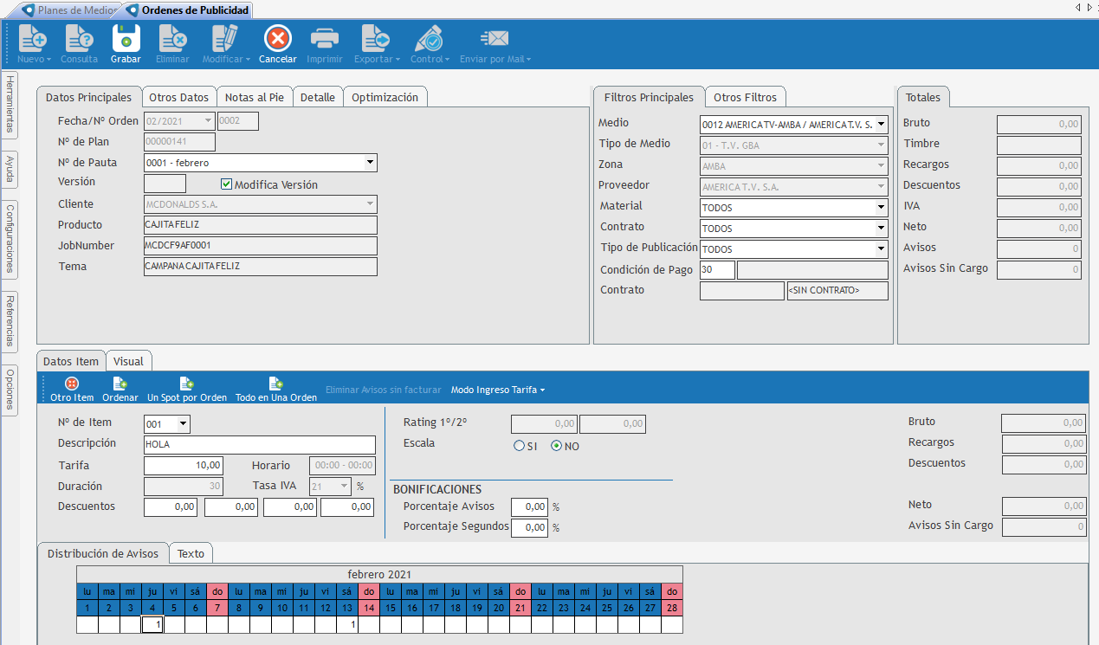The image size is (1099, 645).
Task: Switch to the Otros Filtros tab
Action: click(x=745, y=98)
